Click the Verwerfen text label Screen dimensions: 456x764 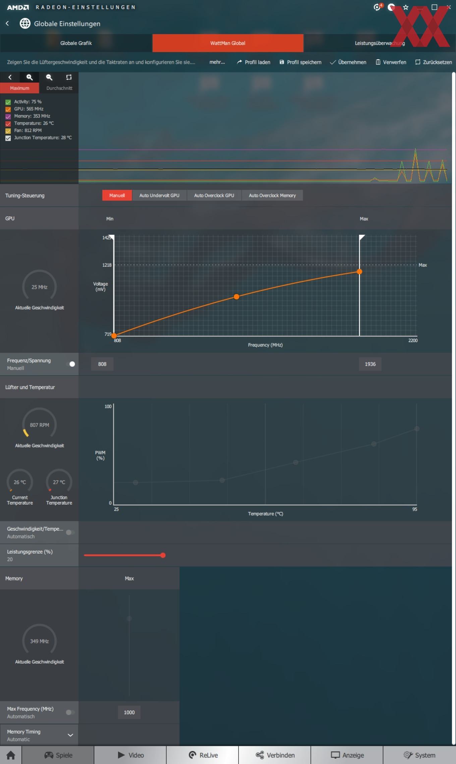(x=395, y=62)
